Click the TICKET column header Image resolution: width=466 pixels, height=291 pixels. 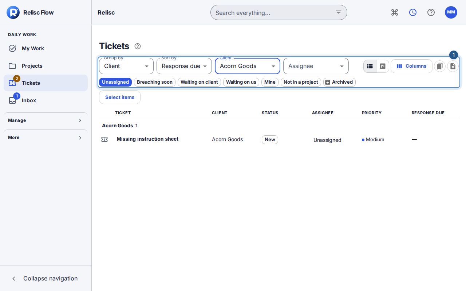pyautogui.click(x=123, y=113)
